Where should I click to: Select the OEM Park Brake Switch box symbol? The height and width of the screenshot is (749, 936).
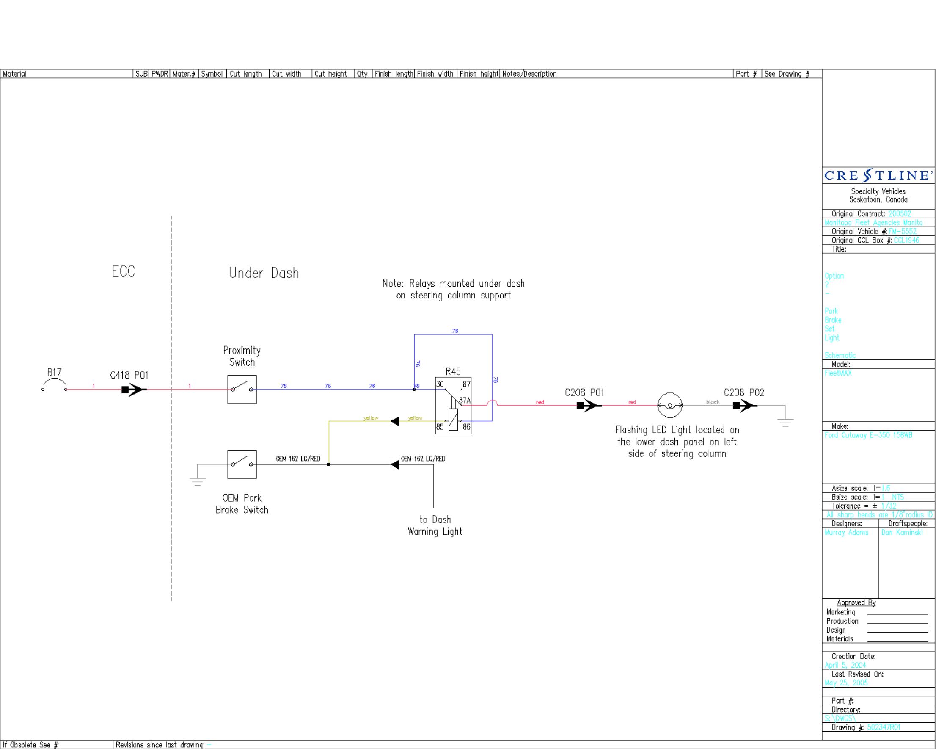coord(242,464)
